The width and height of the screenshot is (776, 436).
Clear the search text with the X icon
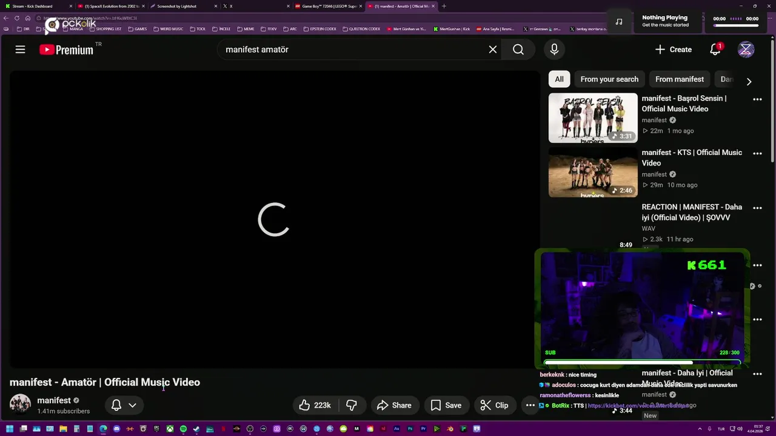(493, 50)
